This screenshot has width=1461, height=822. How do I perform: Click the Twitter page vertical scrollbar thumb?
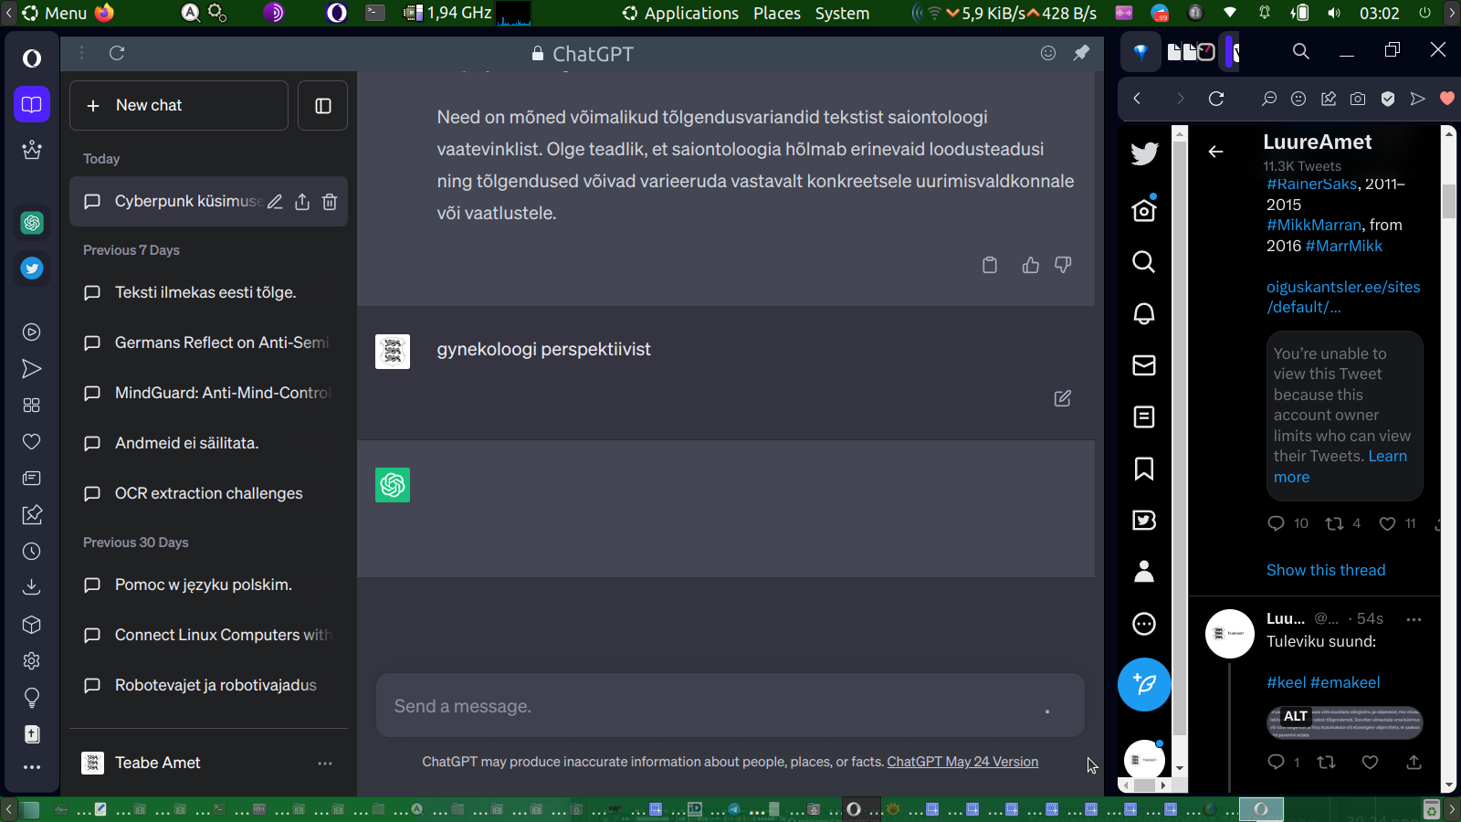(1448, 201)
